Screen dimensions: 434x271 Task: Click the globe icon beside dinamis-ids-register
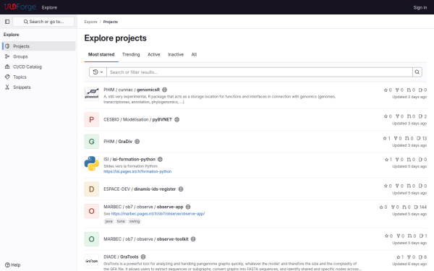[181, 189]
